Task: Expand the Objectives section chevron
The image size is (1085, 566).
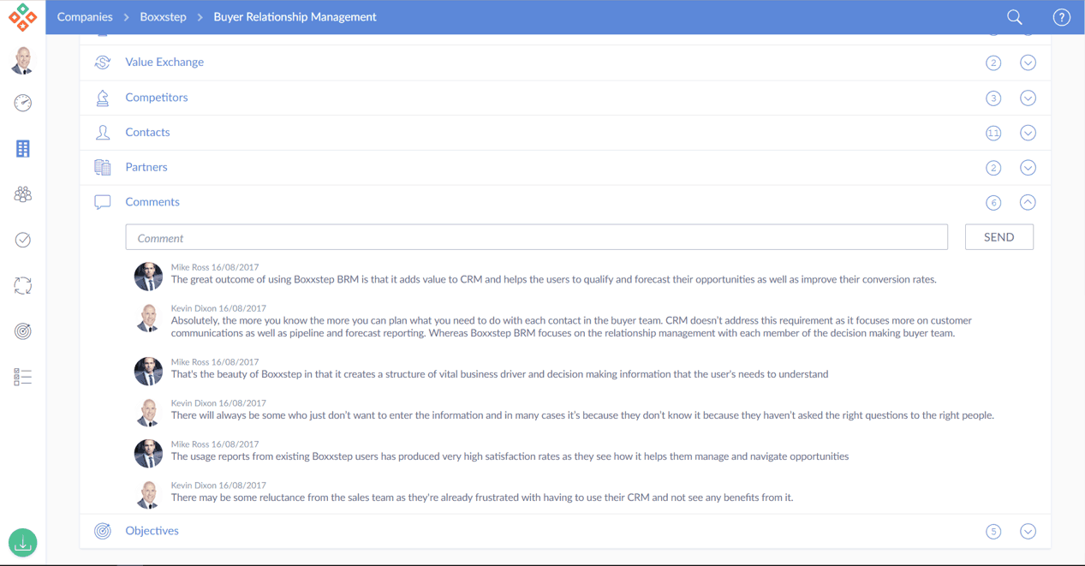Action: tap(1028, 532)
